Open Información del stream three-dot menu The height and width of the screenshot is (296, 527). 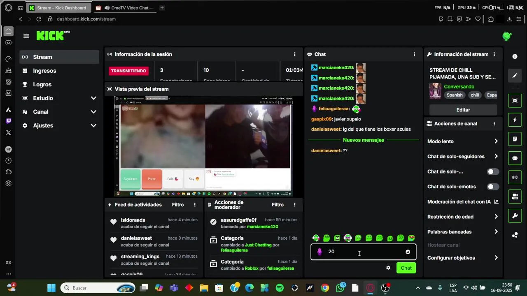point(494,54)
